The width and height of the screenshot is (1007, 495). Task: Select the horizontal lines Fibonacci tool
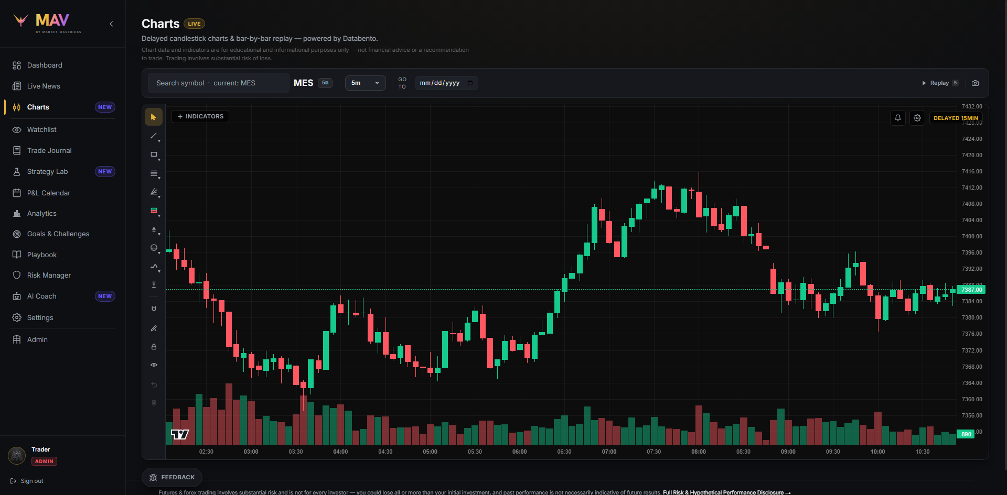[x=154, y=173]
